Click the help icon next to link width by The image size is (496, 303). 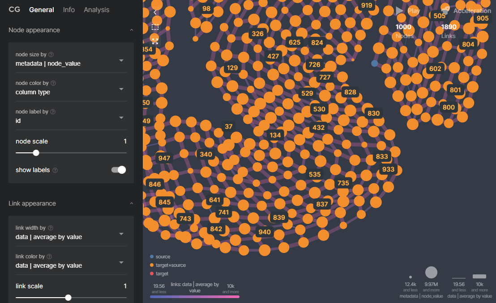50,228
